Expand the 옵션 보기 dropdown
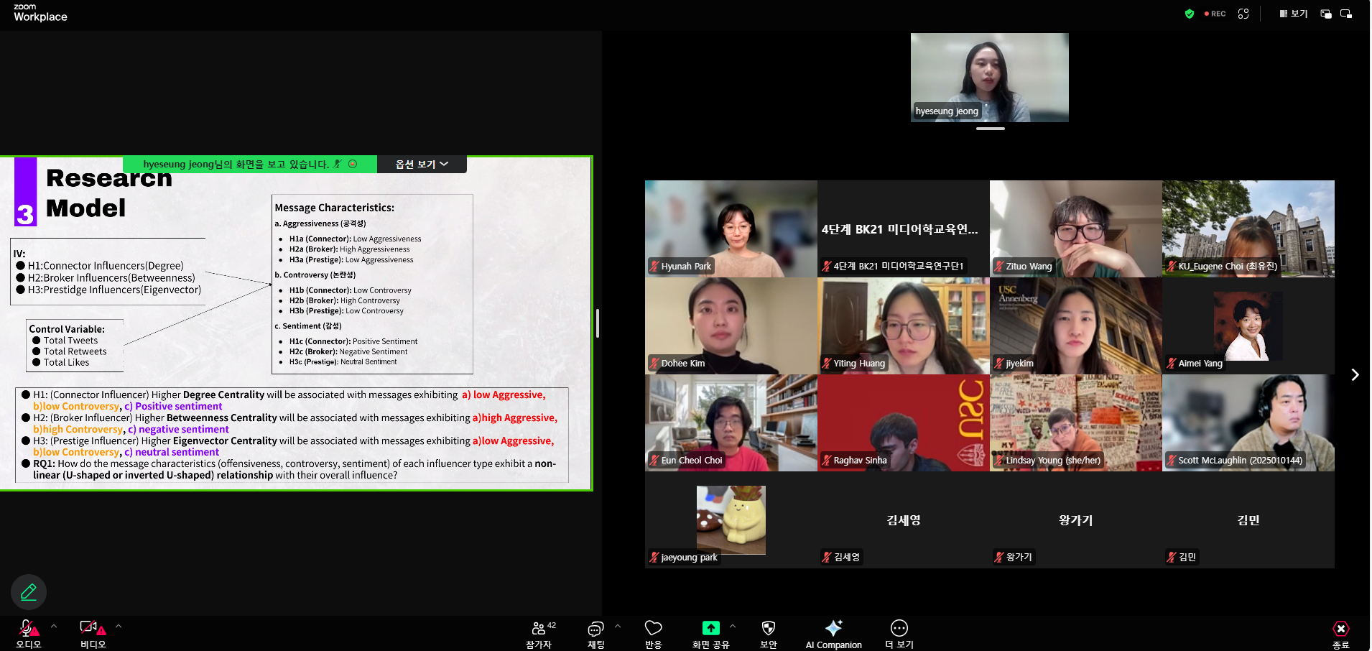Screen dimensions: 1372x651 422,164
